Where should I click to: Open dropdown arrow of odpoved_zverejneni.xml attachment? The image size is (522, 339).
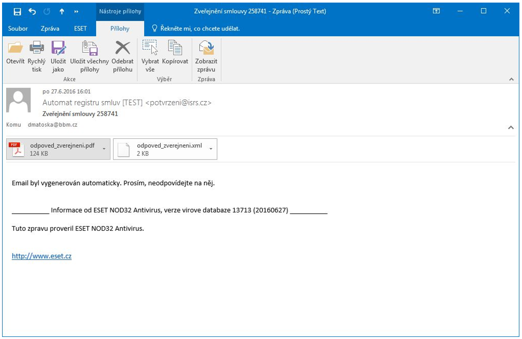coord(211,149)
